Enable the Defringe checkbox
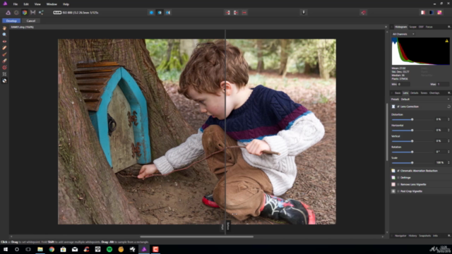This screenshot has height=254, width=452. pos(398,178)
